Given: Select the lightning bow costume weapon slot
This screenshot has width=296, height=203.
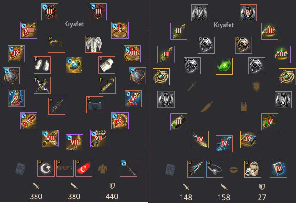Looking at the screenshot, I should pyautogui.click(x=42, y=85).
